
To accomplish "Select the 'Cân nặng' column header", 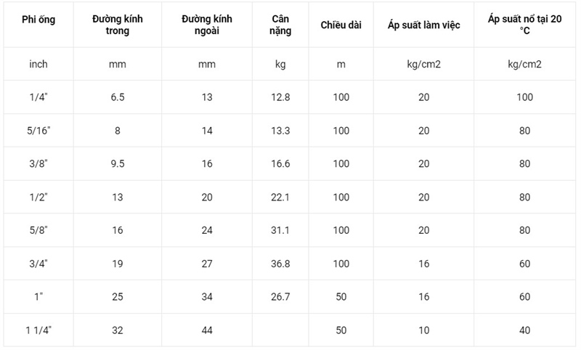I will (280, 25).
